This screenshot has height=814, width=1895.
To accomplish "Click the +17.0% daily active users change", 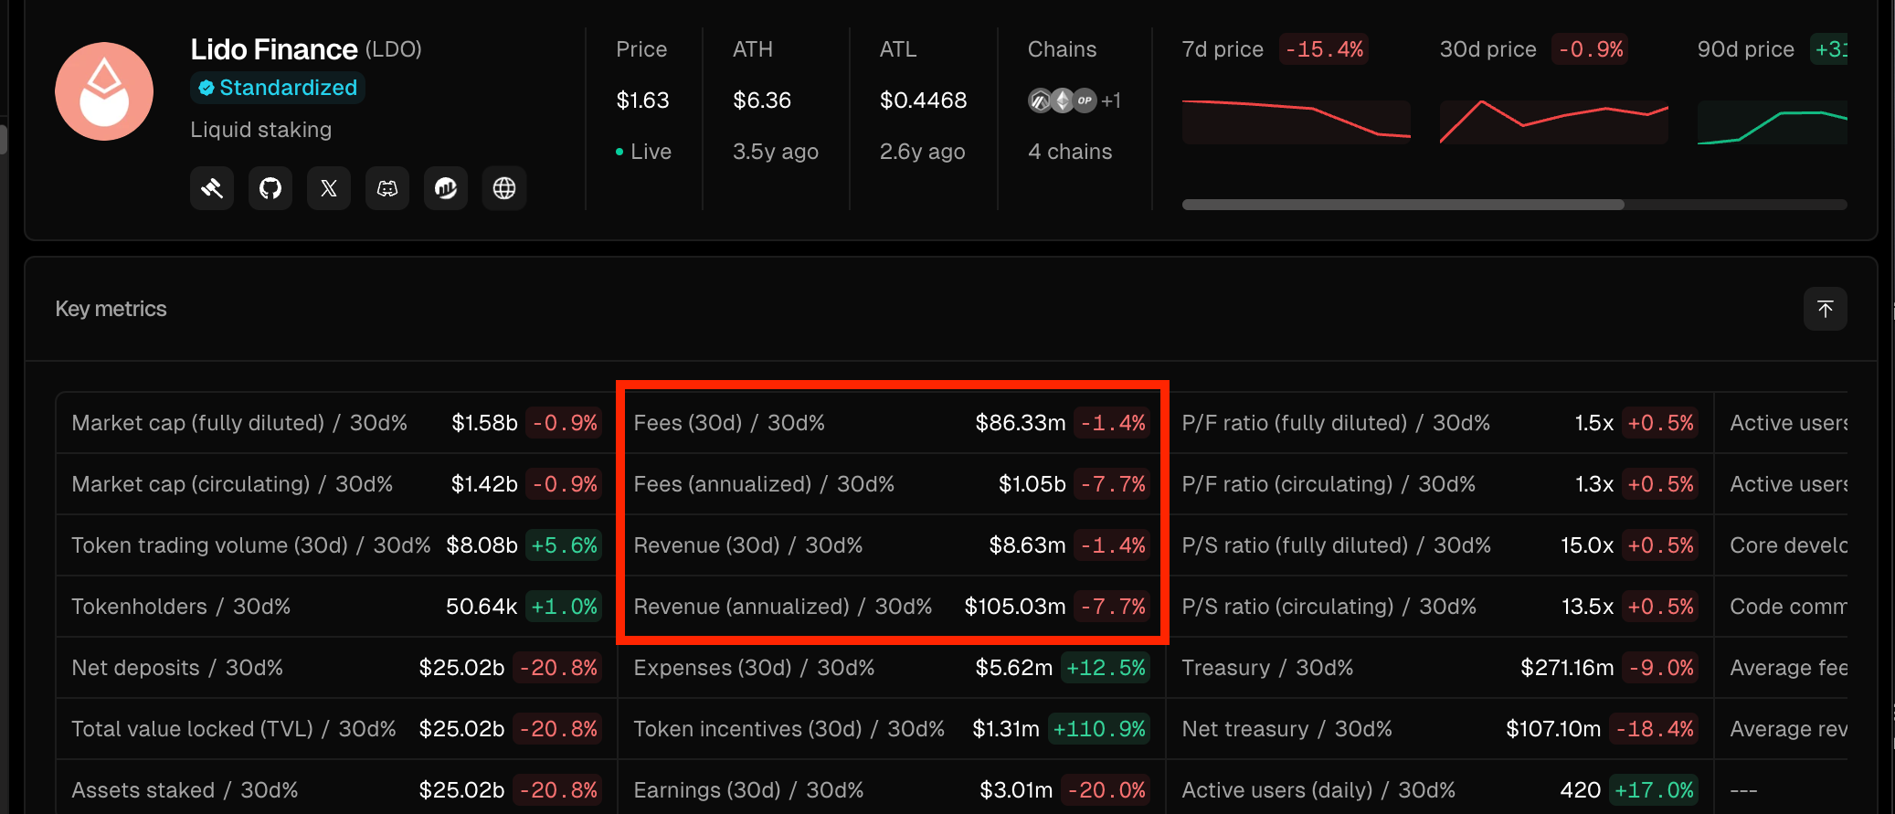I will 1654,790.
